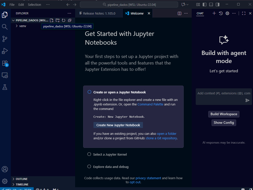Open Explorer views and more actions menu

[69, 13]
